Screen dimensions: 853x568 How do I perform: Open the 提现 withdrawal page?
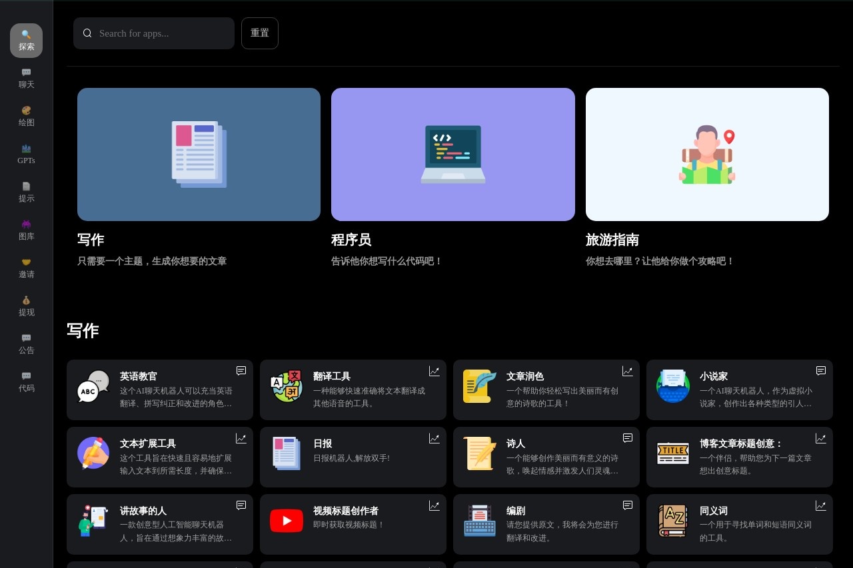[x=27, y=306]
